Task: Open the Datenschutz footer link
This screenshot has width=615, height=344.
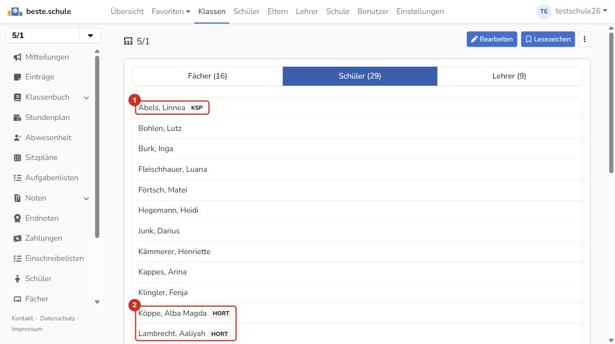Action: pos(57,318)
